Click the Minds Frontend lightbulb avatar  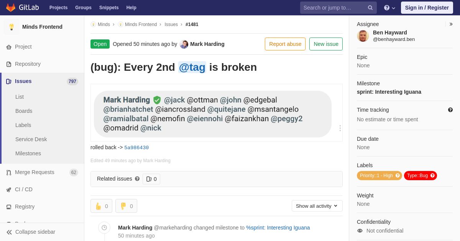click(11, 27)
